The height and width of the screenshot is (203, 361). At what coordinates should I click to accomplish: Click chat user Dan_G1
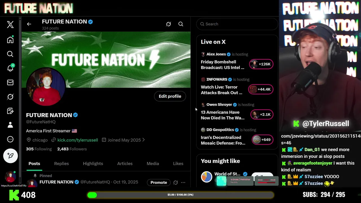[x=312, y=149]
